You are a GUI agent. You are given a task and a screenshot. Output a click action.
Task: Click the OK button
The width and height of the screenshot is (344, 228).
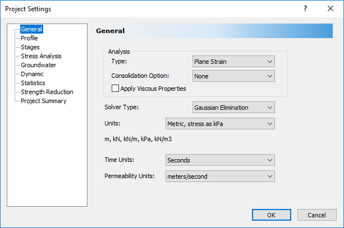(x=271, y=215)
